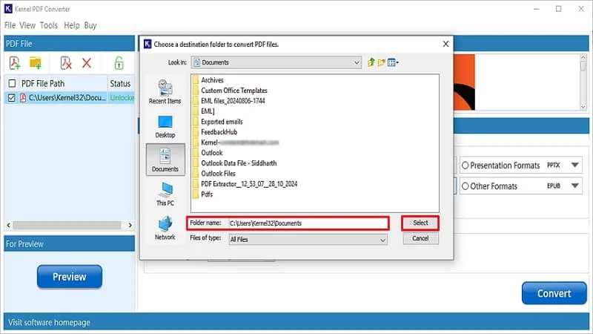Open Desktop in dialog sidebar
593x334 pixels.
[x=165, y=126]
